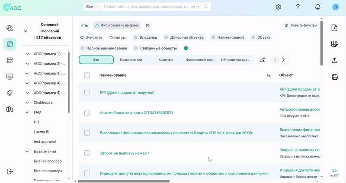Click add document icon on right
The width and height of the screenshot is (346, 183).
pos(334,28)
